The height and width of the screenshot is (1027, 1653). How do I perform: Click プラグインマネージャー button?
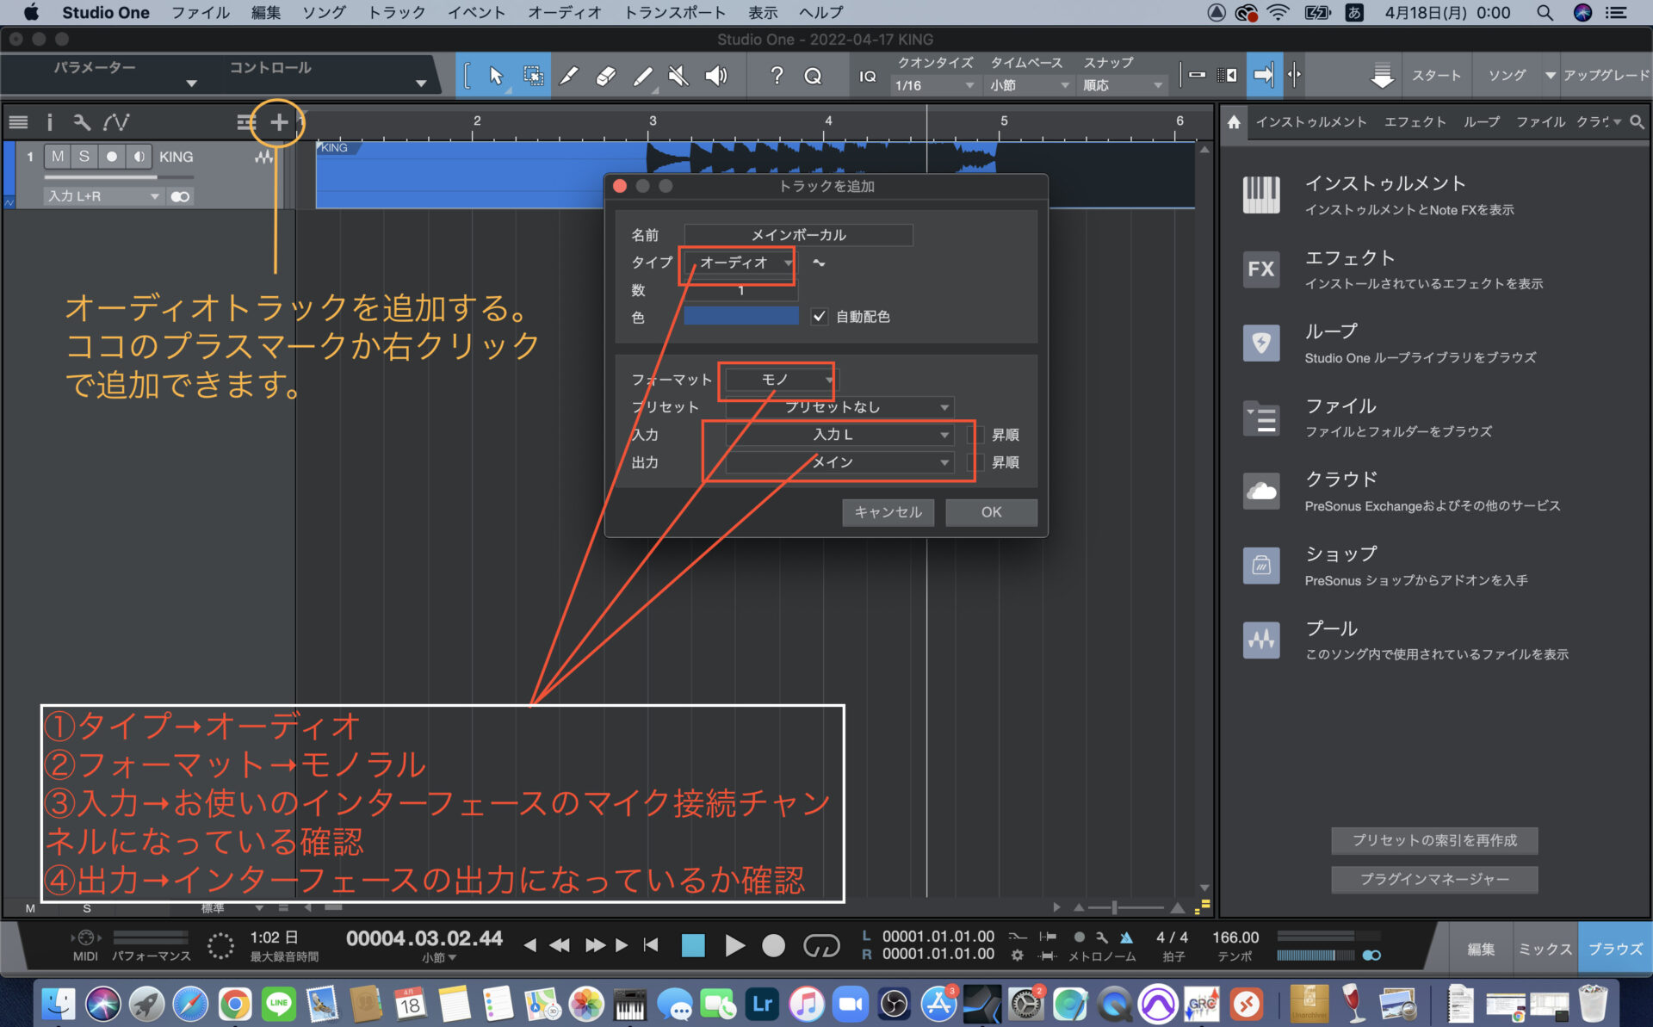point(1434,880)
